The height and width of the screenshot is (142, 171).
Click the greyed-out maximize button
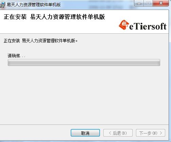(x=148, y=3)
